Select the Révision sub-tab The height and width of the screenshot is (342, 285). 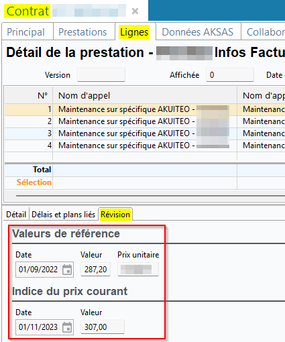tap(115, 215)
